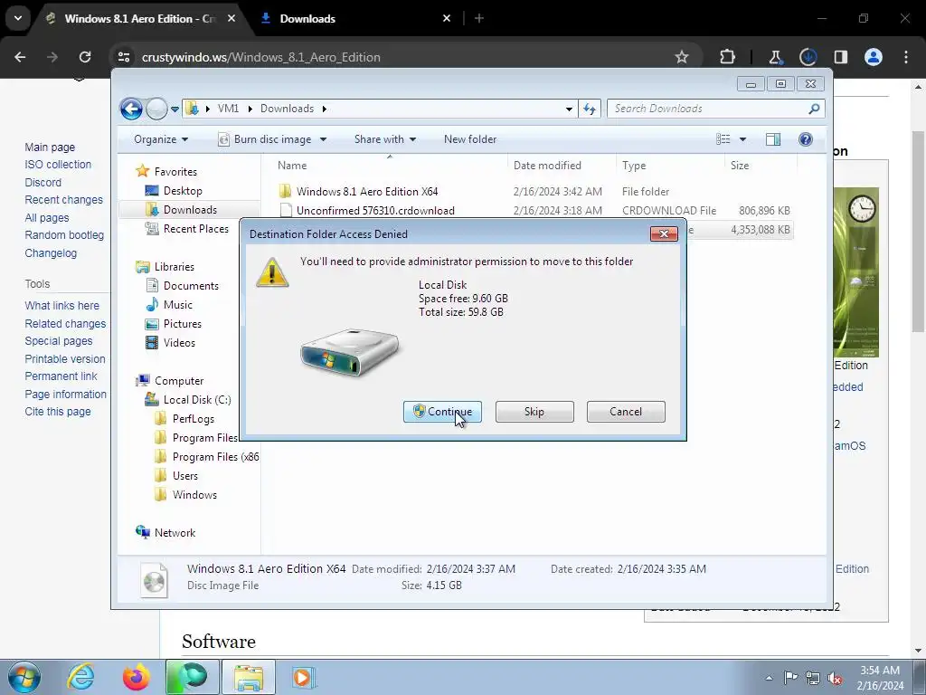Open the Windows Start button
Image resolution: width=926 pixels, height=695 pixels.
[x=24, y=677]
